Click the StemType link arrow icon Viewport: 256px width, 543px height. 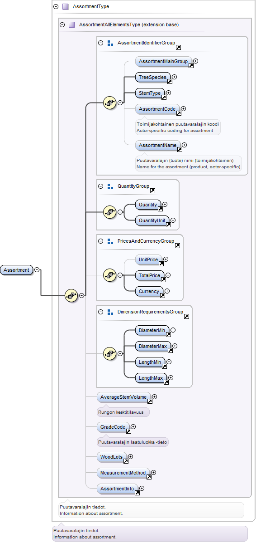[x=164, y=98]
